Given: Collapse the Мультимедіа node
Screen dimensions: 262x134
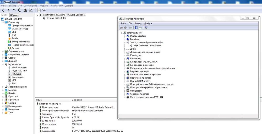Looking at the screenshot, I should (x=3, y=64).
